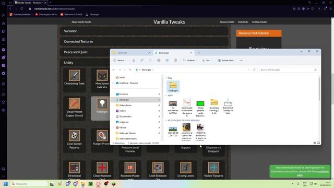
Task: Select the Clean Redstone Dust pack
Action: (x=102, y=170)
